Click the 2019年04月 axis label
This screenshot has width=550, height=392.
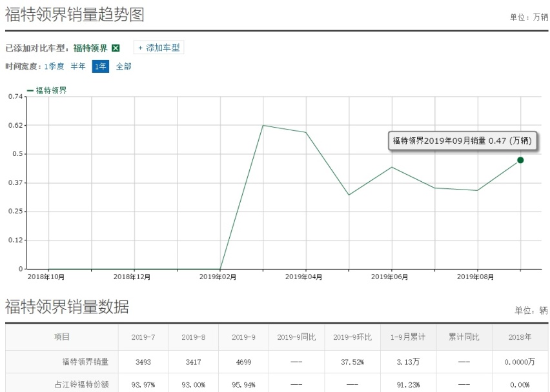303,277
